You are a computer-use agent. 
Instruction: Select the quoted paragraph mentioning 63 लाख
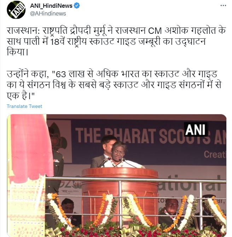point(114,85)
